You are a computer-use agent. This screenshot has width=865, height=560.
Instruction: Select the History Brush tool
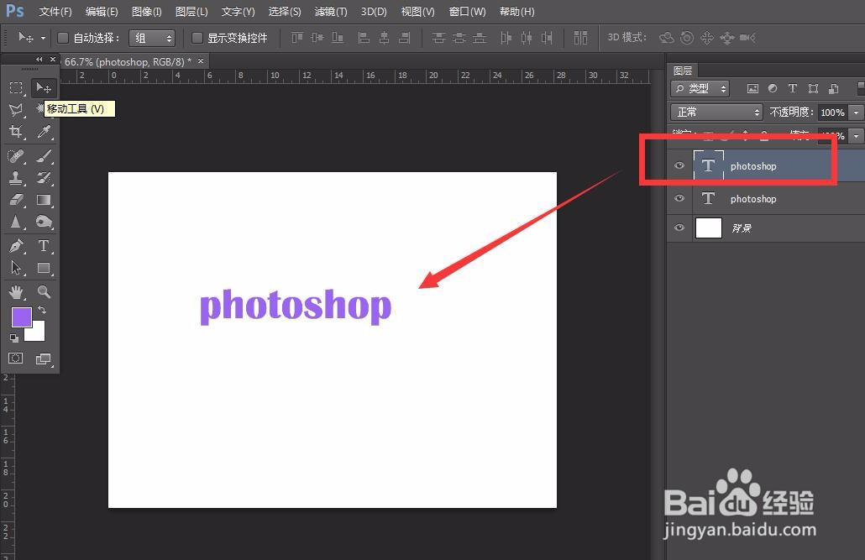(x=44, y=178)
